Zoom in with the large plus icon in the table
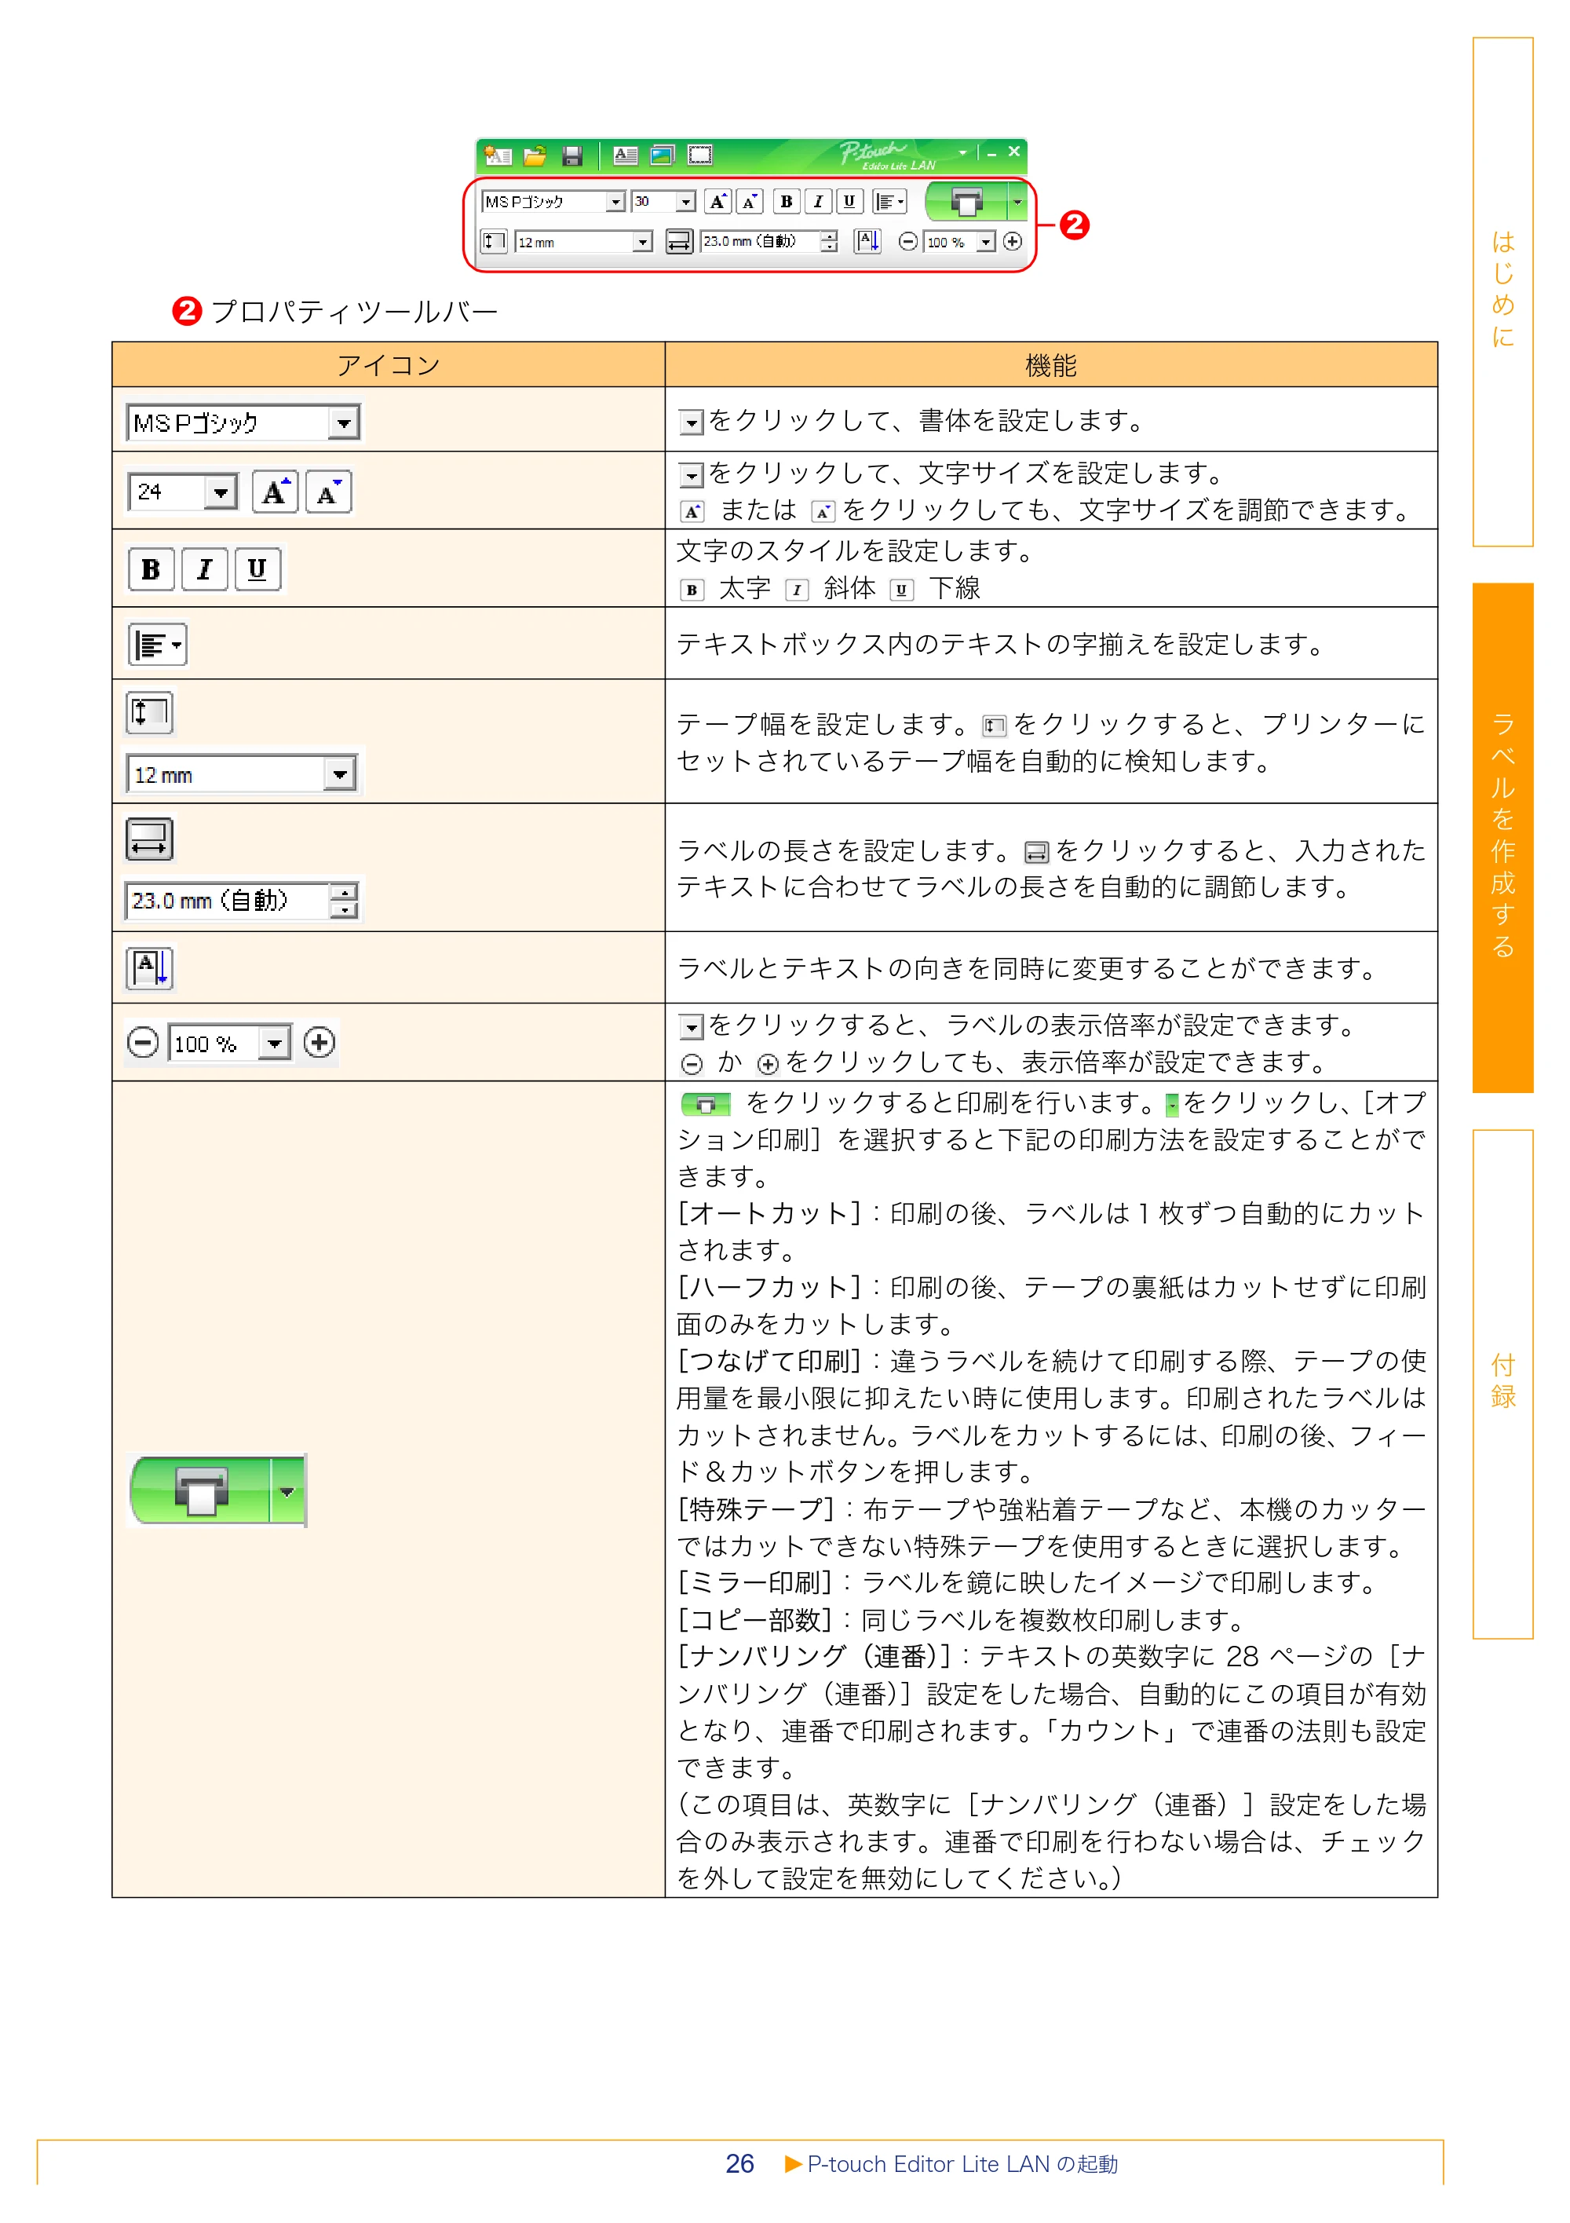 [x=319, y=1043]
